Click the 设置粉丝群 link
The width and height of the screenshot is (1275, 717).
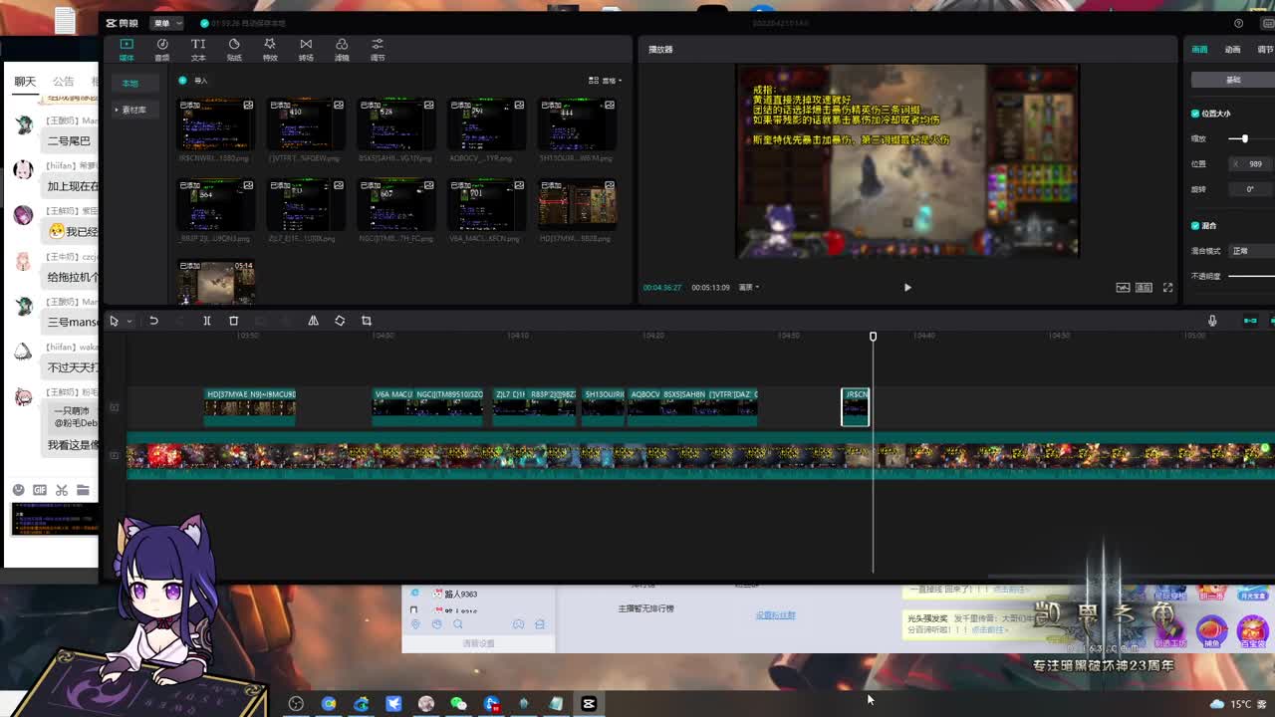click(x=775, y=615)
